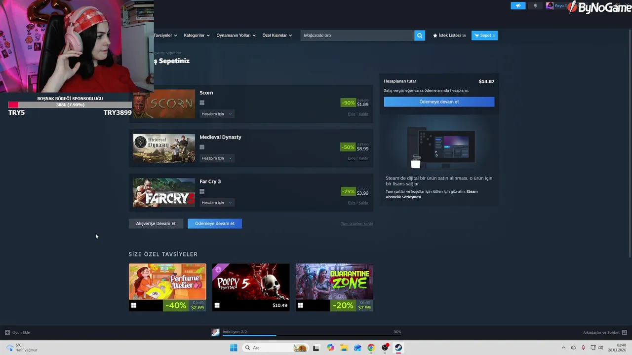Screen dimensions: 632x355
Task: Expand Oynamanın Yolları menu
Action: click(x=236, y=35)
